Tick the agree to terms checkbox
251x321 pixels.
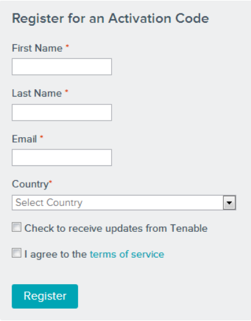(x=17, y=253)
